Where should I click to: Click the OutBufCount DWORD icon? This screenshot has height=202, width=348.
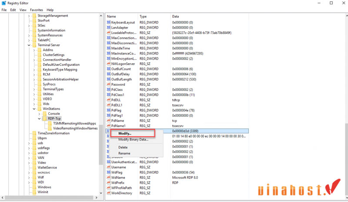click(x=108, y=69)
